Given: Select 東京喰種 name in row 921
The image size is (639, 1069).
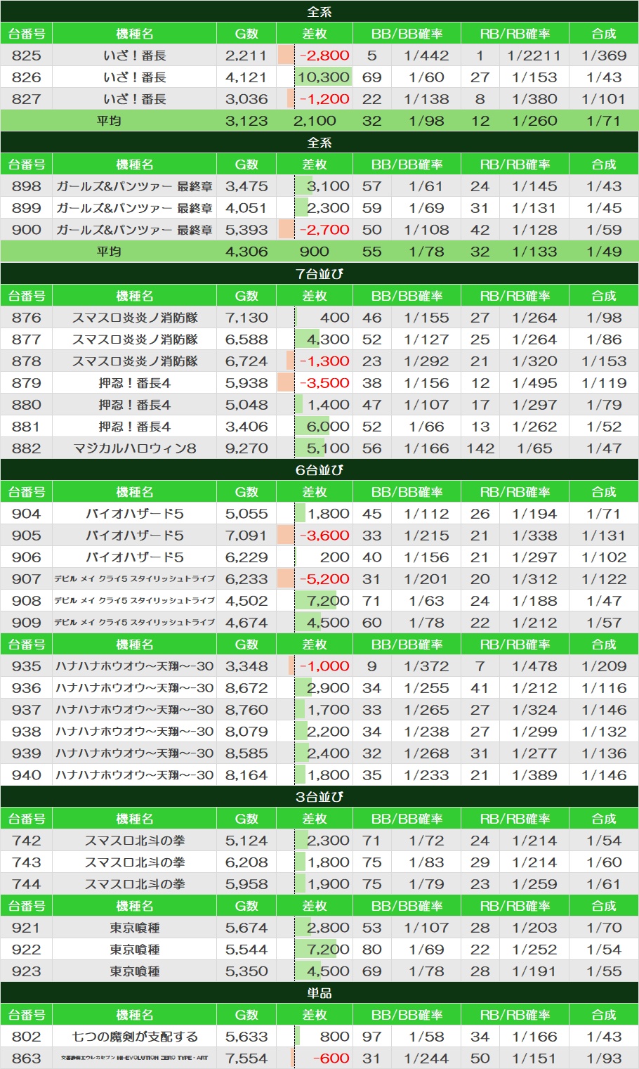Looking at the screenshot, I should (x=135, y=928).
